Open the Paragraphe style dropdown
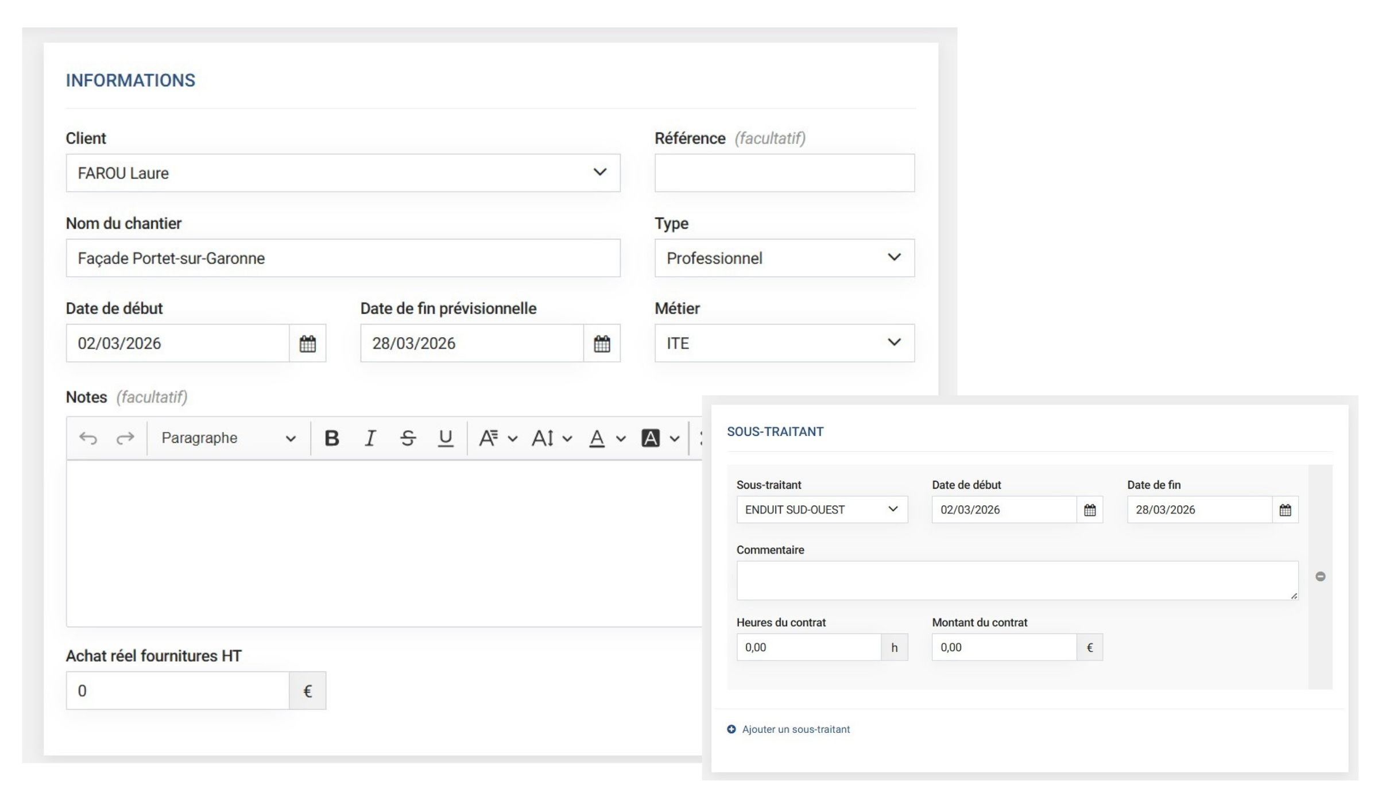 228,439
